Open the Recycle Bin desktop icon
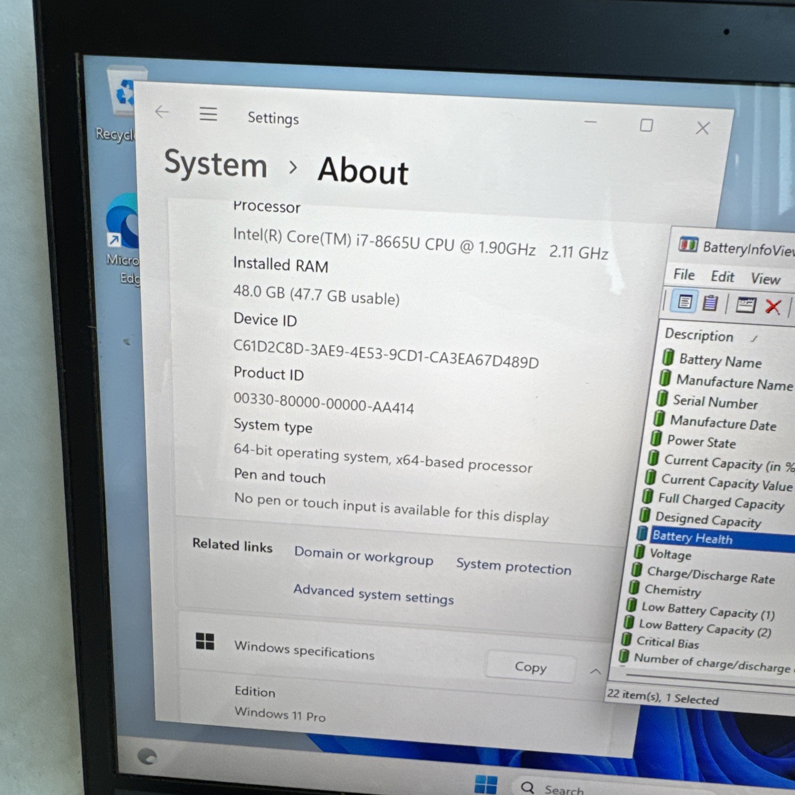The height and width of the screenshot is (795, 795). pyautogui.click(x=122, y=104)
